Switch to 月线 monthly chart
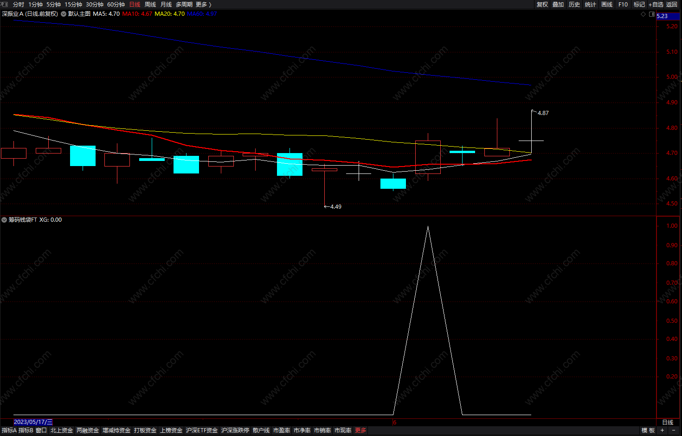The width and height of the screenshot is (682, 436). (x=166, y=4)
